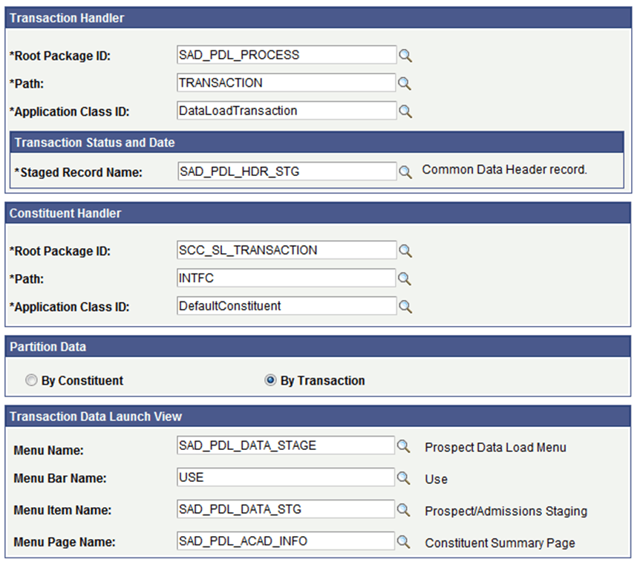
Task: Open the Staged Record Name lookup
Action: (x=405, y=171)
